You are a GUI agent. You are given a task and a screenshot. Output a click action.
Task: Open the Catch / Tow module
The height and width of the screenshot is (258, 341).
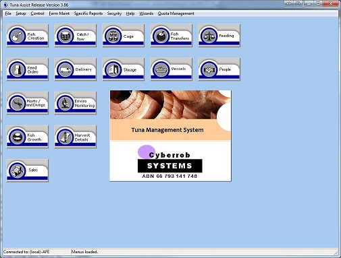76,36
